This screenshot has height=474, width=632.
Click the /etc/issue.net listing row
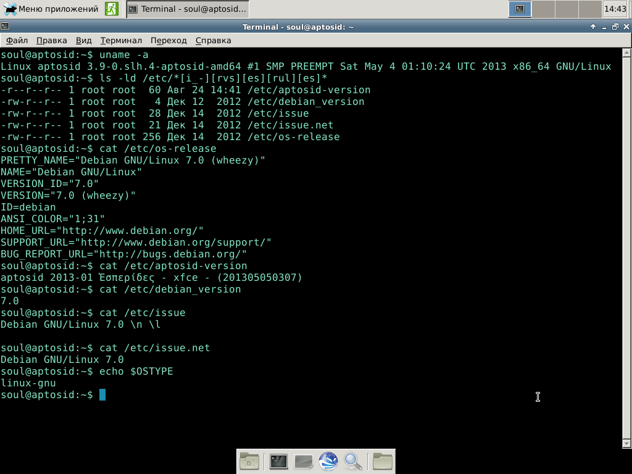click(x=167, y=125)
